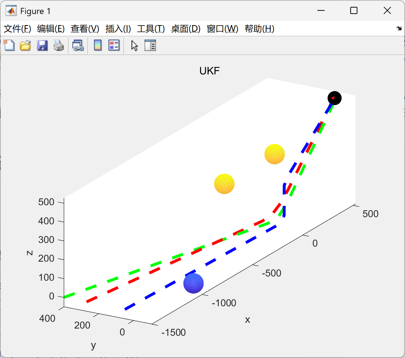Open the 查看(V) menu
405x358 pixels.
coord(85,29)
